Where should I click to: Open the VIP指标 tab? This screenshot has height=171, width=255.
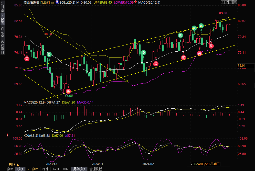point(33,169)
